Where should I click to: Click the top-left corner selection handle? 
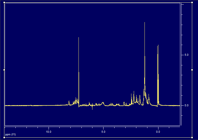tap(4, 2)
